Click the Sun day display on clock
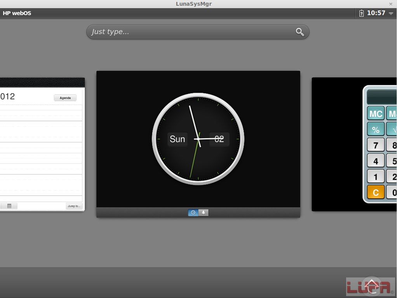 point(177,139)
